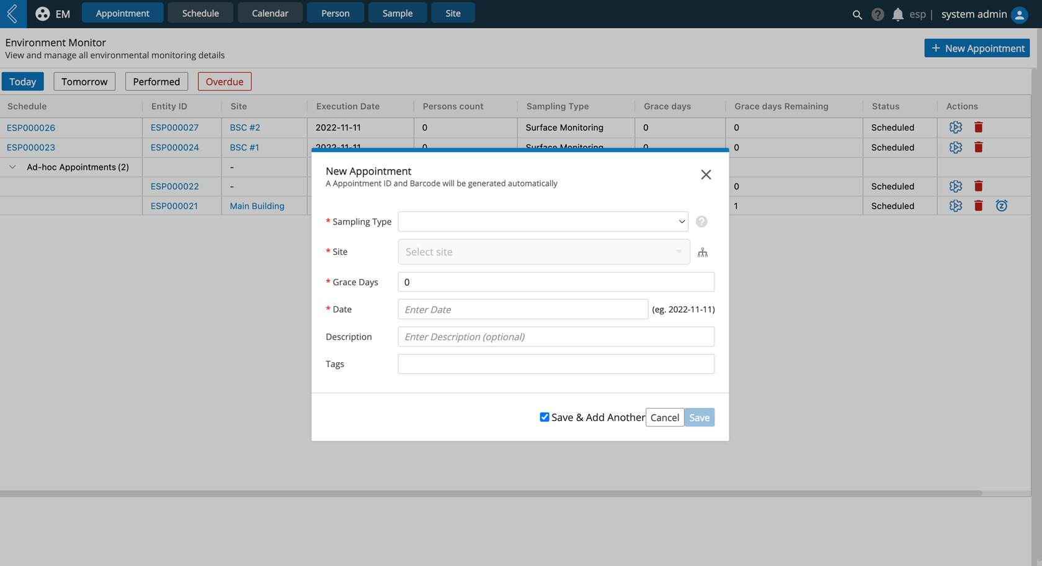This screenshot has width=1042, height=566.
Task: Click the horizontal scrollbar below the table
Action: point(491,493)
